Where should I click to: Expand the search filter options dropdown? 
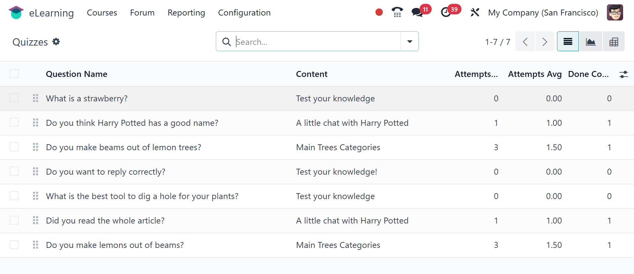pos(410,42)
